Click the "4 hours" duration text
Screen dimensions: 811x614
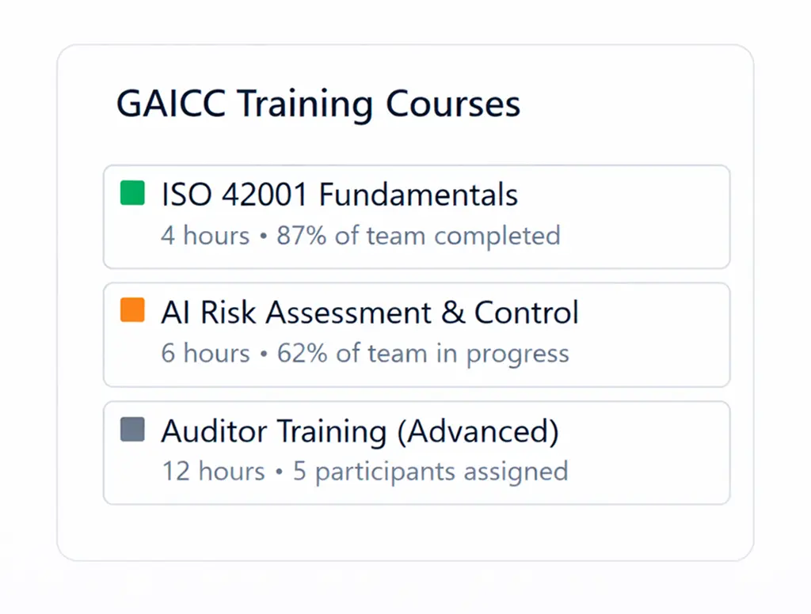click(205, 235)
